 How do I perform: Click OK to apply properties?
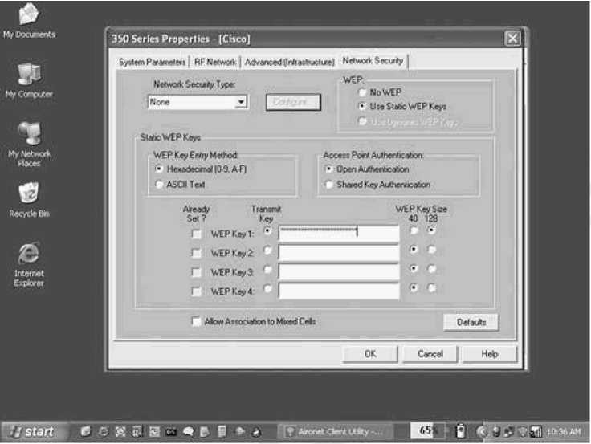click(x=370, y=354)
